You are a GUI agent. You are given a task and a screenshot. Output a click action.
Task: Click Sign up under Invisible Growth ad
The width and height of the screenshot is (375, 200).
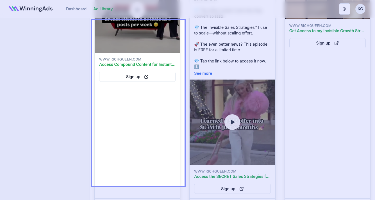(323, 43)
